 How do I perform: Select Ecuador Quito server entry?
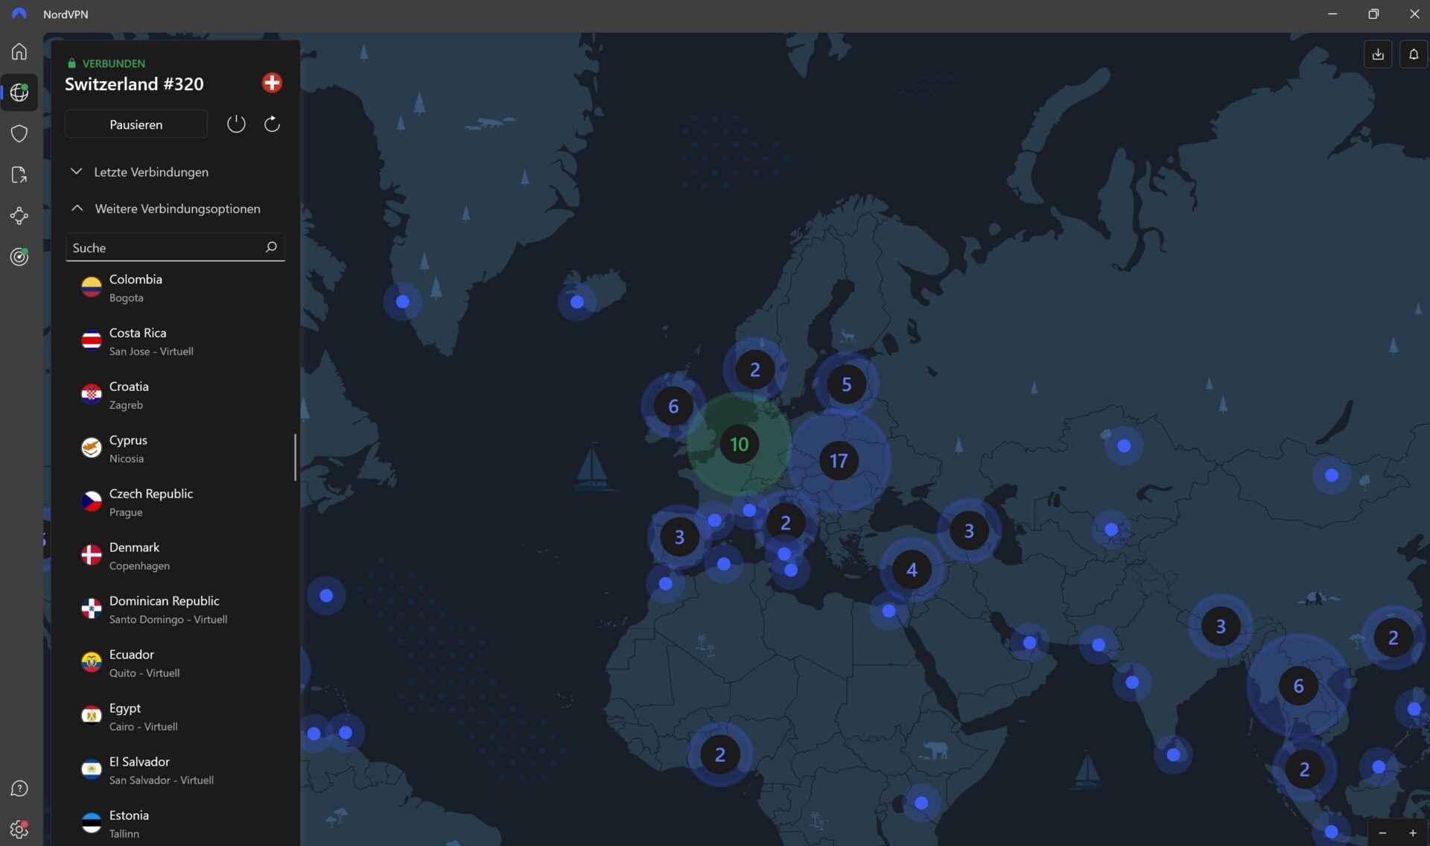(x=175, y=664)
